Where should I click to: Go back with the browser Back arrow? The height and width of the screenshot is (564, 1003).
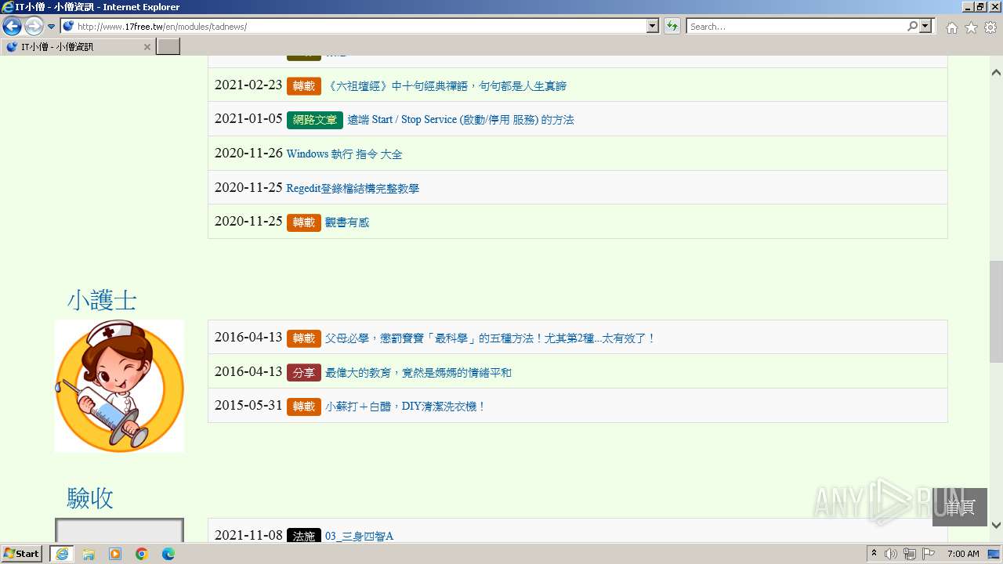click(12, 27)
